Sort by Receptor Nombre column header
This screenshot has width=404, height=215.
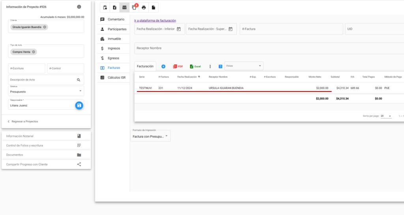pos(218,77)
